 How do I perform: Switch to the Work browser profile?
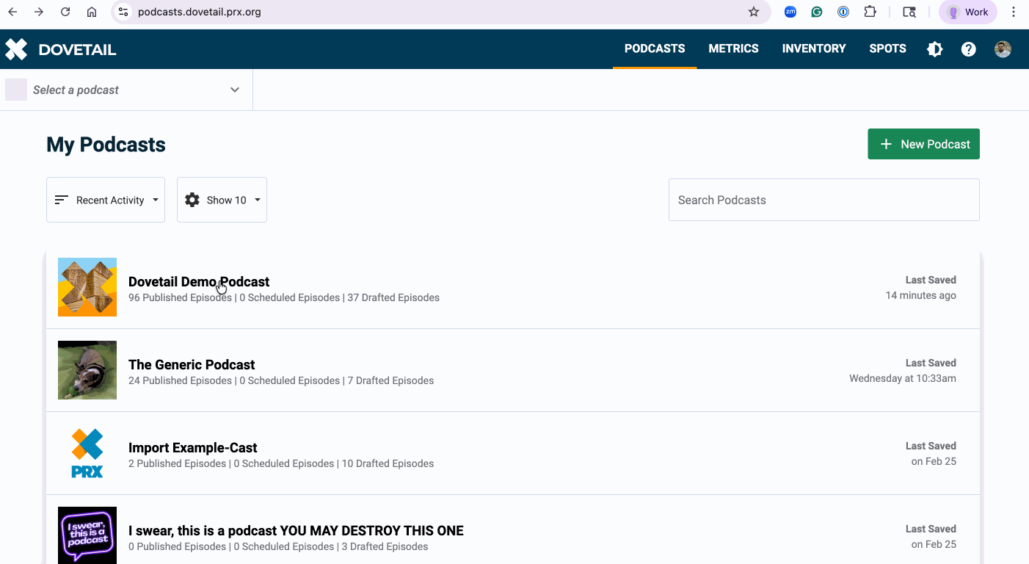point(967,12)
